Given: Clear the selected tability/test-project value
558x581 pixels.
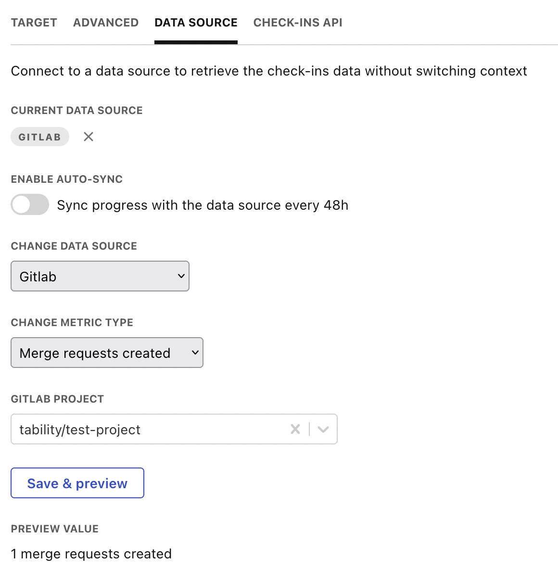Looking at the screenshot, I should [295, 429].
